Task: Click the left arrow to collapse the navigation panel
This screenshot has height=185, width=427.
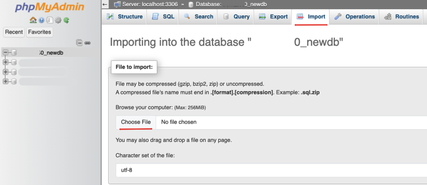Action: click(x=105, y=4)
